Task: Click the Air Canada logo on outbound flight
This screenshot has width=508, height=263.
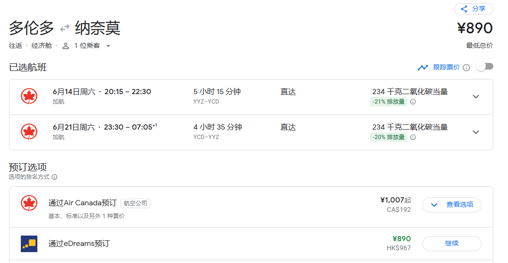Action: [x=29, y=96]
